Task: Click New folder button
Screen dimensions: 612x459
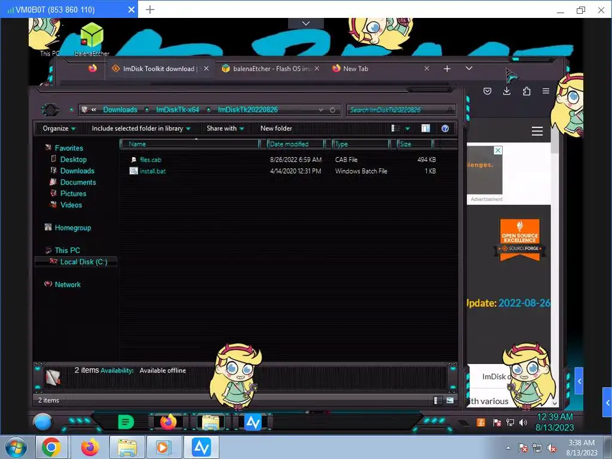Action: [276, 128]
